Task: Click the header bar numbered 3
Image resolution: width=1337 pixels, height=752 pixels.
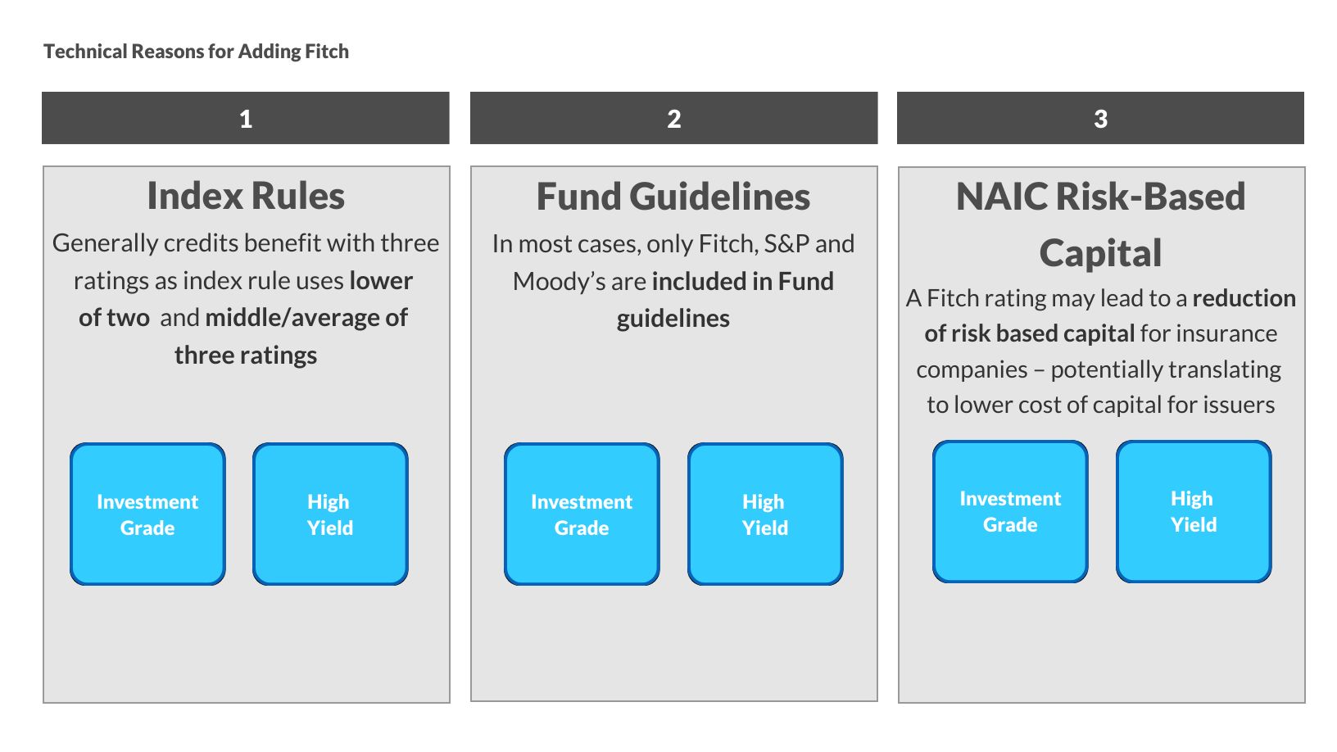Action: pyautogui.click(x=1100, y=119)
